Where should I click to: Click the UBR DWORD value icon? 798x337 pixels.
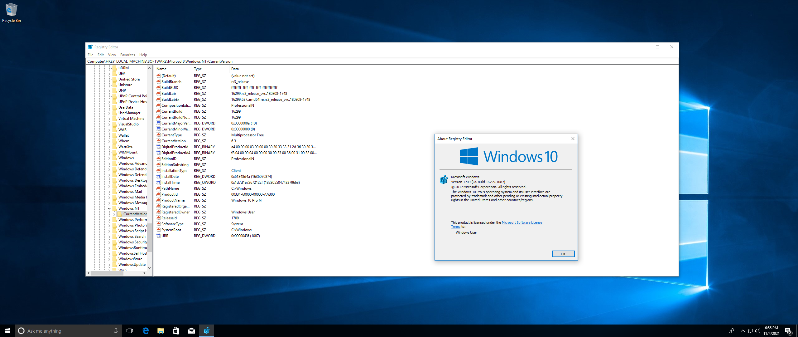158,236
